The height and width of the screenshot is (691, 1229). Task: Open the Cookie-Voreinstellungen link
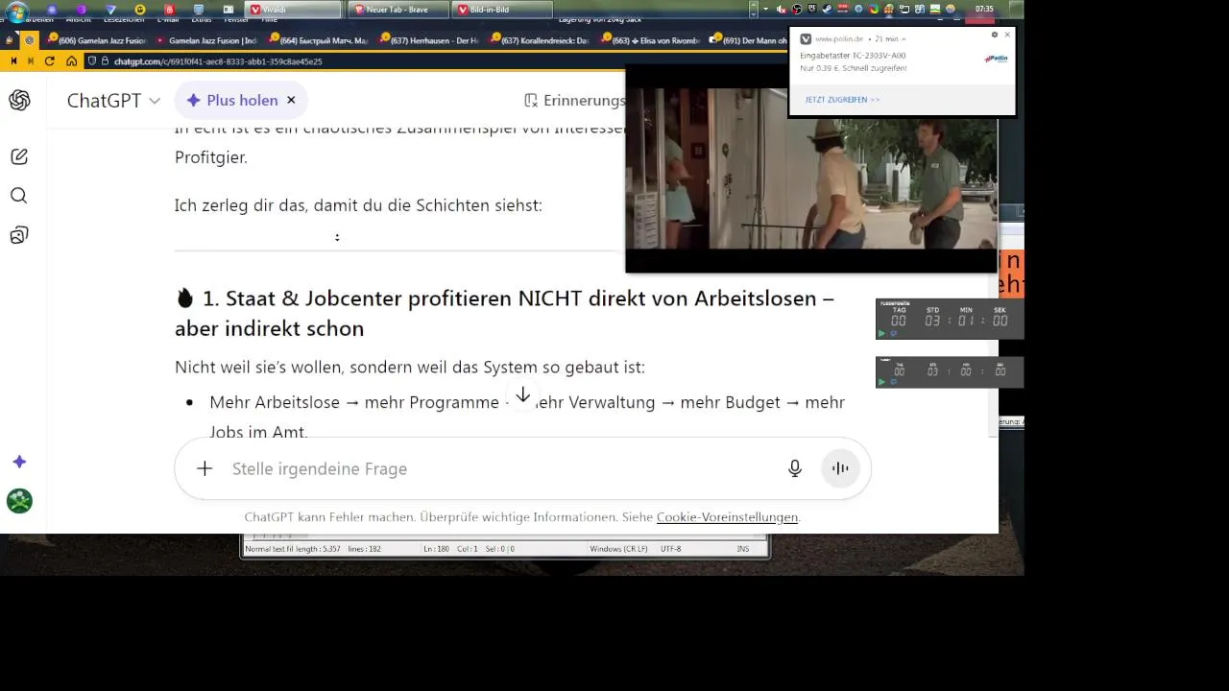click(727, 517)
